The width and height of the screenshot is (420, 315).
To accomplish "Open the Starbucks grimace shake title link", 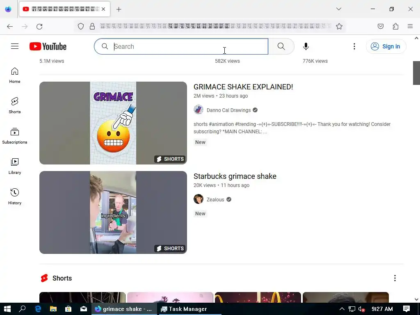I will point(235,176).
